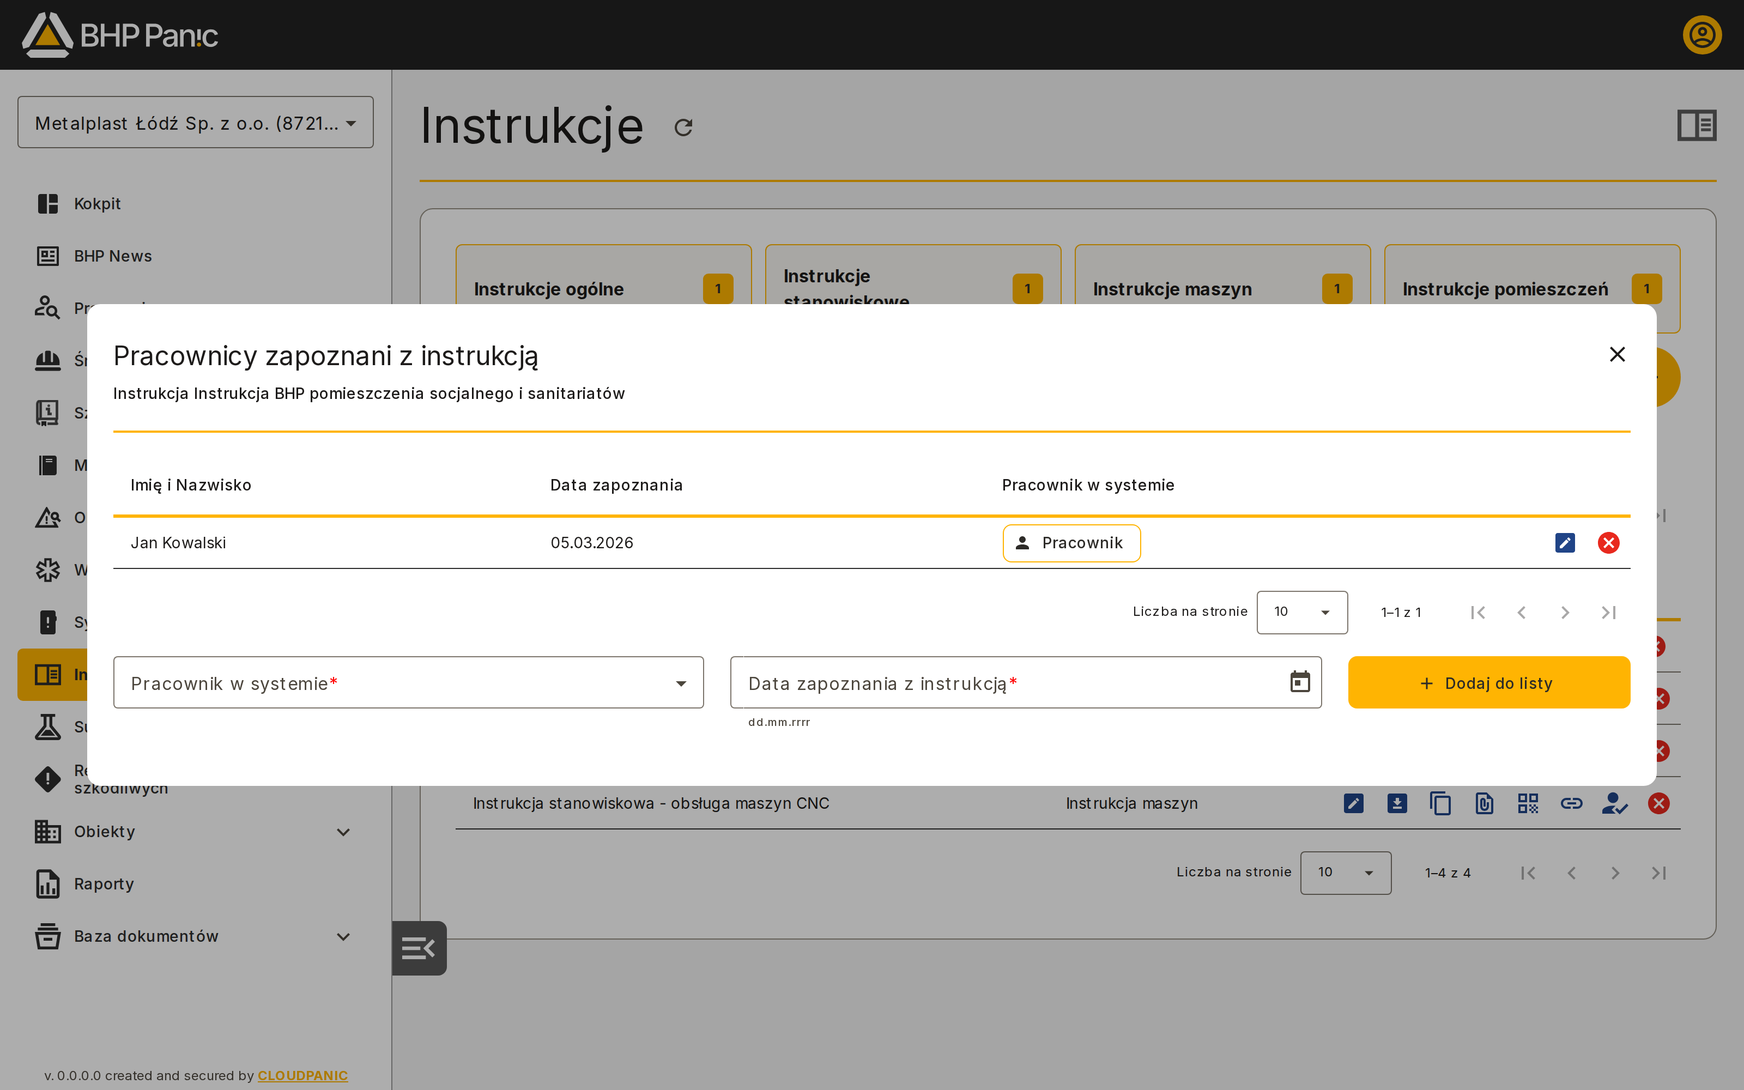
Task: Click the Jan Kowalski name cell
Action: pos(178,543)
